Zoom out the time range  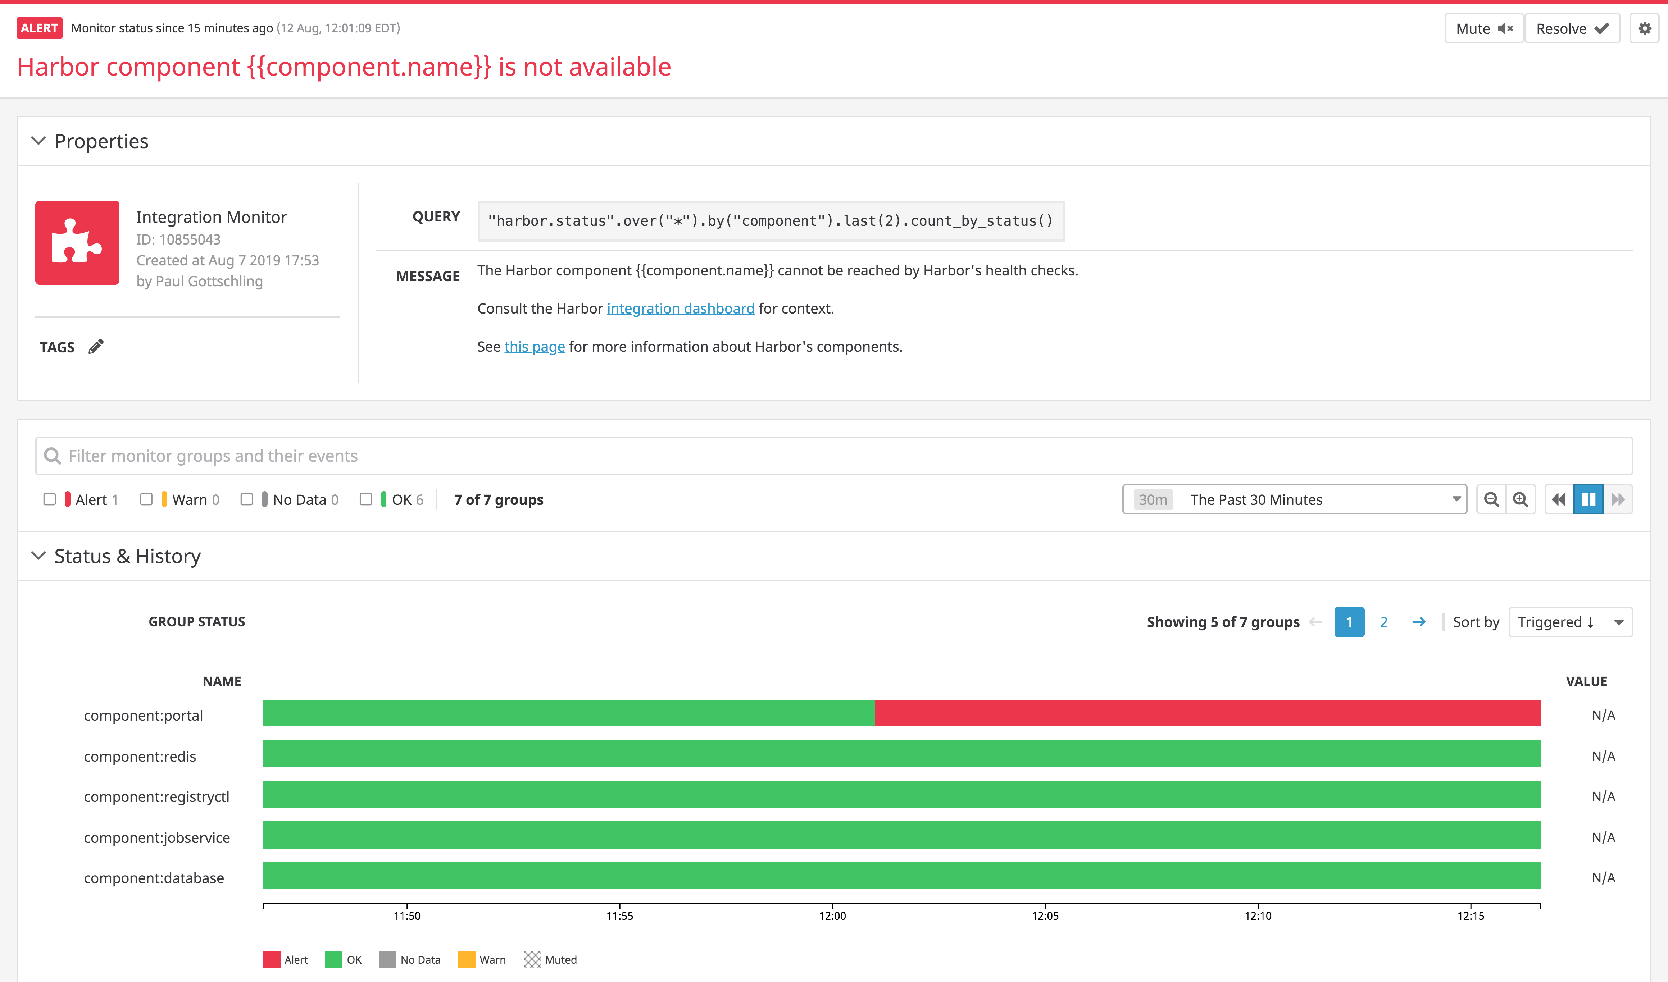[x=1491, y=499]
